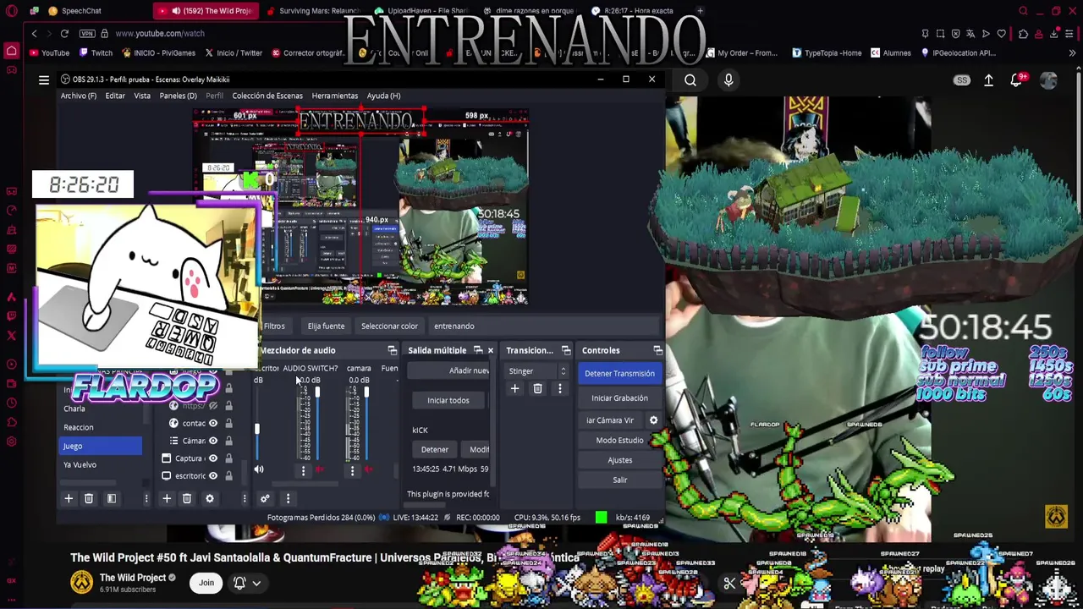Open Vista menu in OBS

click(142, 96)
